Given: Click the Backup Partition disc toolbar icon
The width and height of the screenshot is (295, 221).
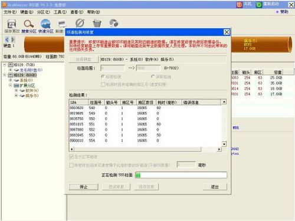Looking at the screenshot, I should point(114,23).
